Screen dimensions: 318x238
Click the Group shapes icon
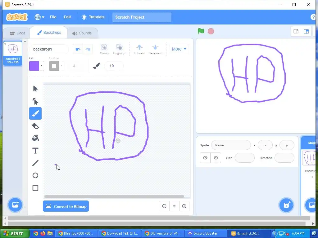[x=104, y=49]
